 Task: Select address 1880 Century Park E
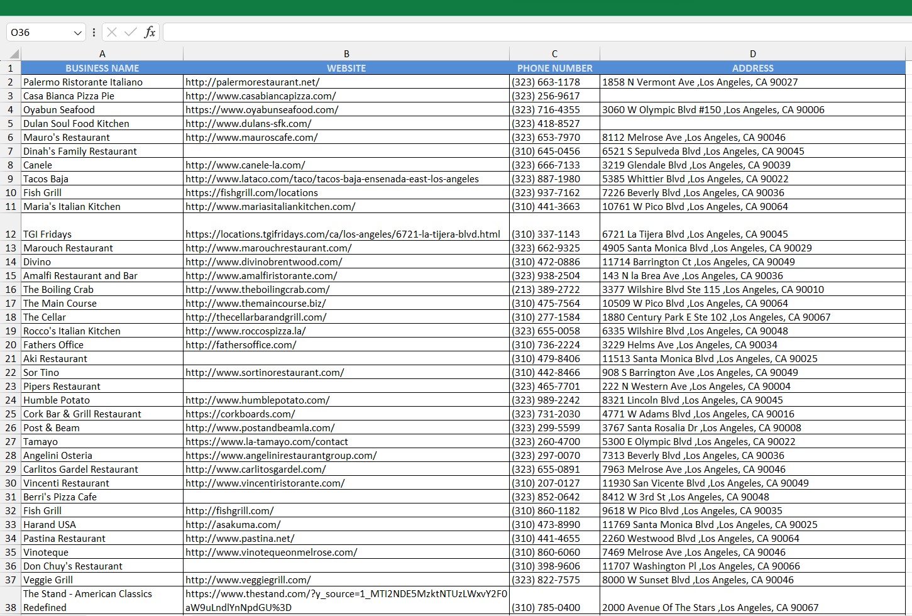click(x=753, y=317)
